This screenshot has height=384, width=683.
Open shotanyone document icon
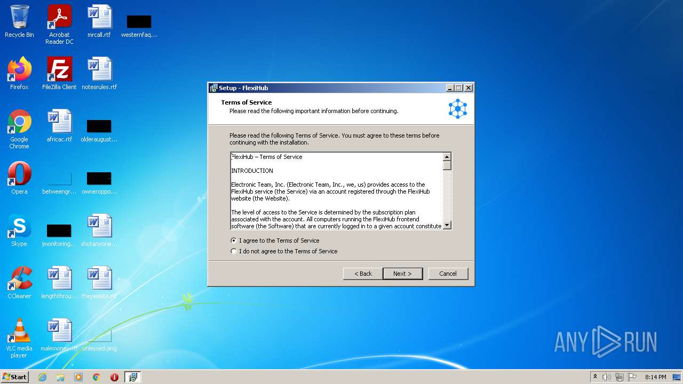pos(99,230)
